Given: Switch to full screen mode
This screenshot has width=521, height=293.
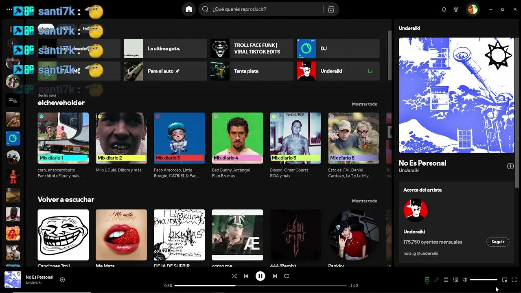Looking at the screenshot, I should coord(514,280).
